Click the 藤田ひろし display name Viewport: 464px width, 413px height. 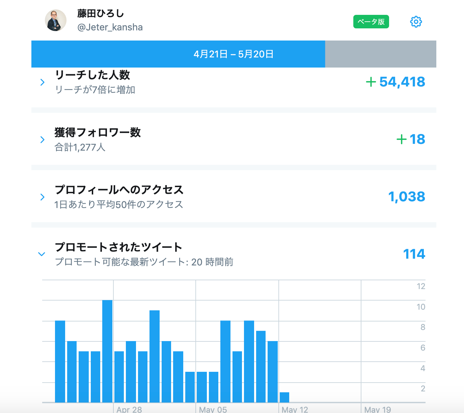[101, 14]
